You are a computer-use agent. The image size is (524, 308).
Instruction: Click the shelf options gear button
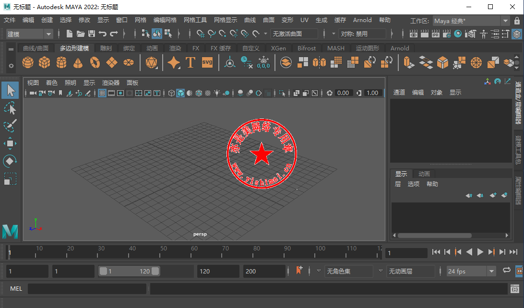tap(11, 66)
